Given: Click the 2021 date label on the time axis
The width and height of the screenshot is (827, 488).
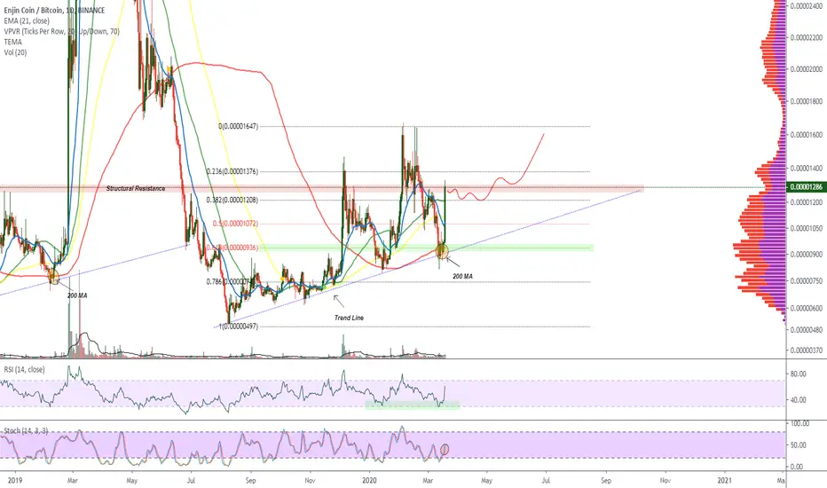Looking at the screenshot, I should point(725,481).
